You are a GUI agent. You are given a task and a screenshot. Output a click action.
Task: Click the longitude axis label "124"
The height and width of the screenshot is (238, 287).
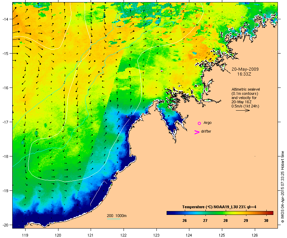coord(189,235)
